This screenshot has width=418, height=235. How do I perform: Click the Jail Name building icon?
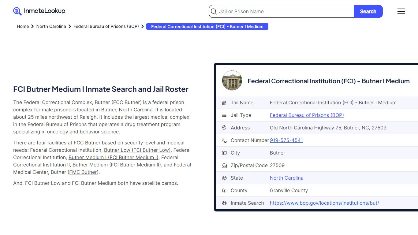click(224, 103)
